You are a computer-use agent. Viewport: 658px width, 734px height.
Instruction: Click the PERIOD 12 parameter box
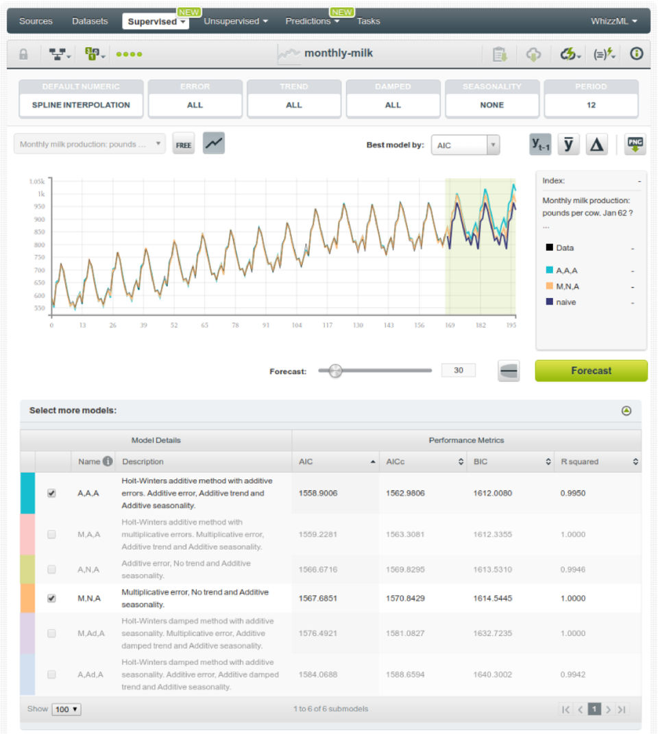coord(591,99)
